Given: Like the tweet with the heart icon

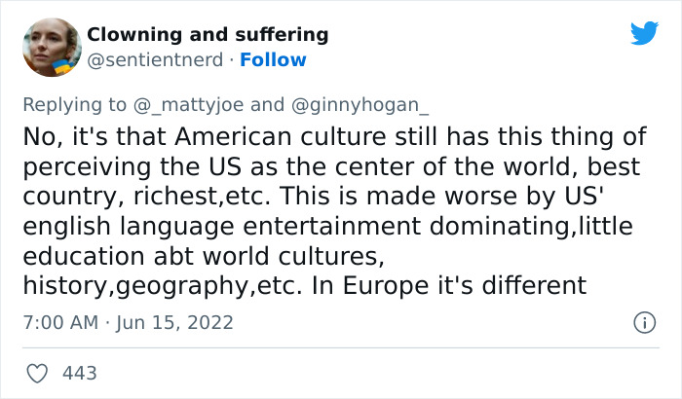Looking at the screenshot, I should (x=38, y=374).
